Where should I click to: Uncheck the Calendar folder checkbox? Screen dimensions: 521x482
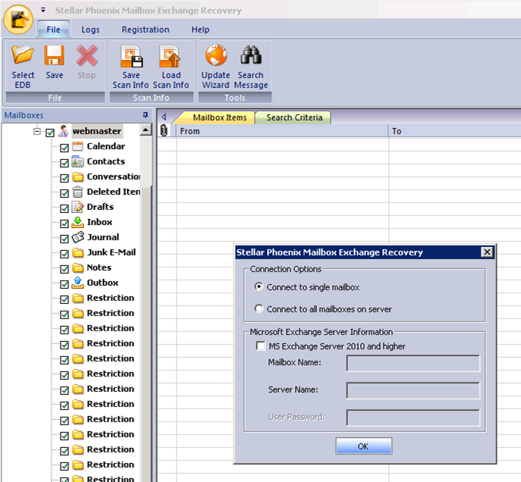(x=64, y=148)
